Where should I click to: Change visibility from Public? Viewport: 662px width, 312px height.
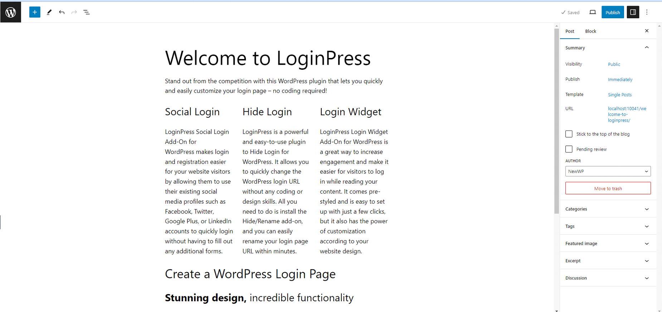click(614, 64)
